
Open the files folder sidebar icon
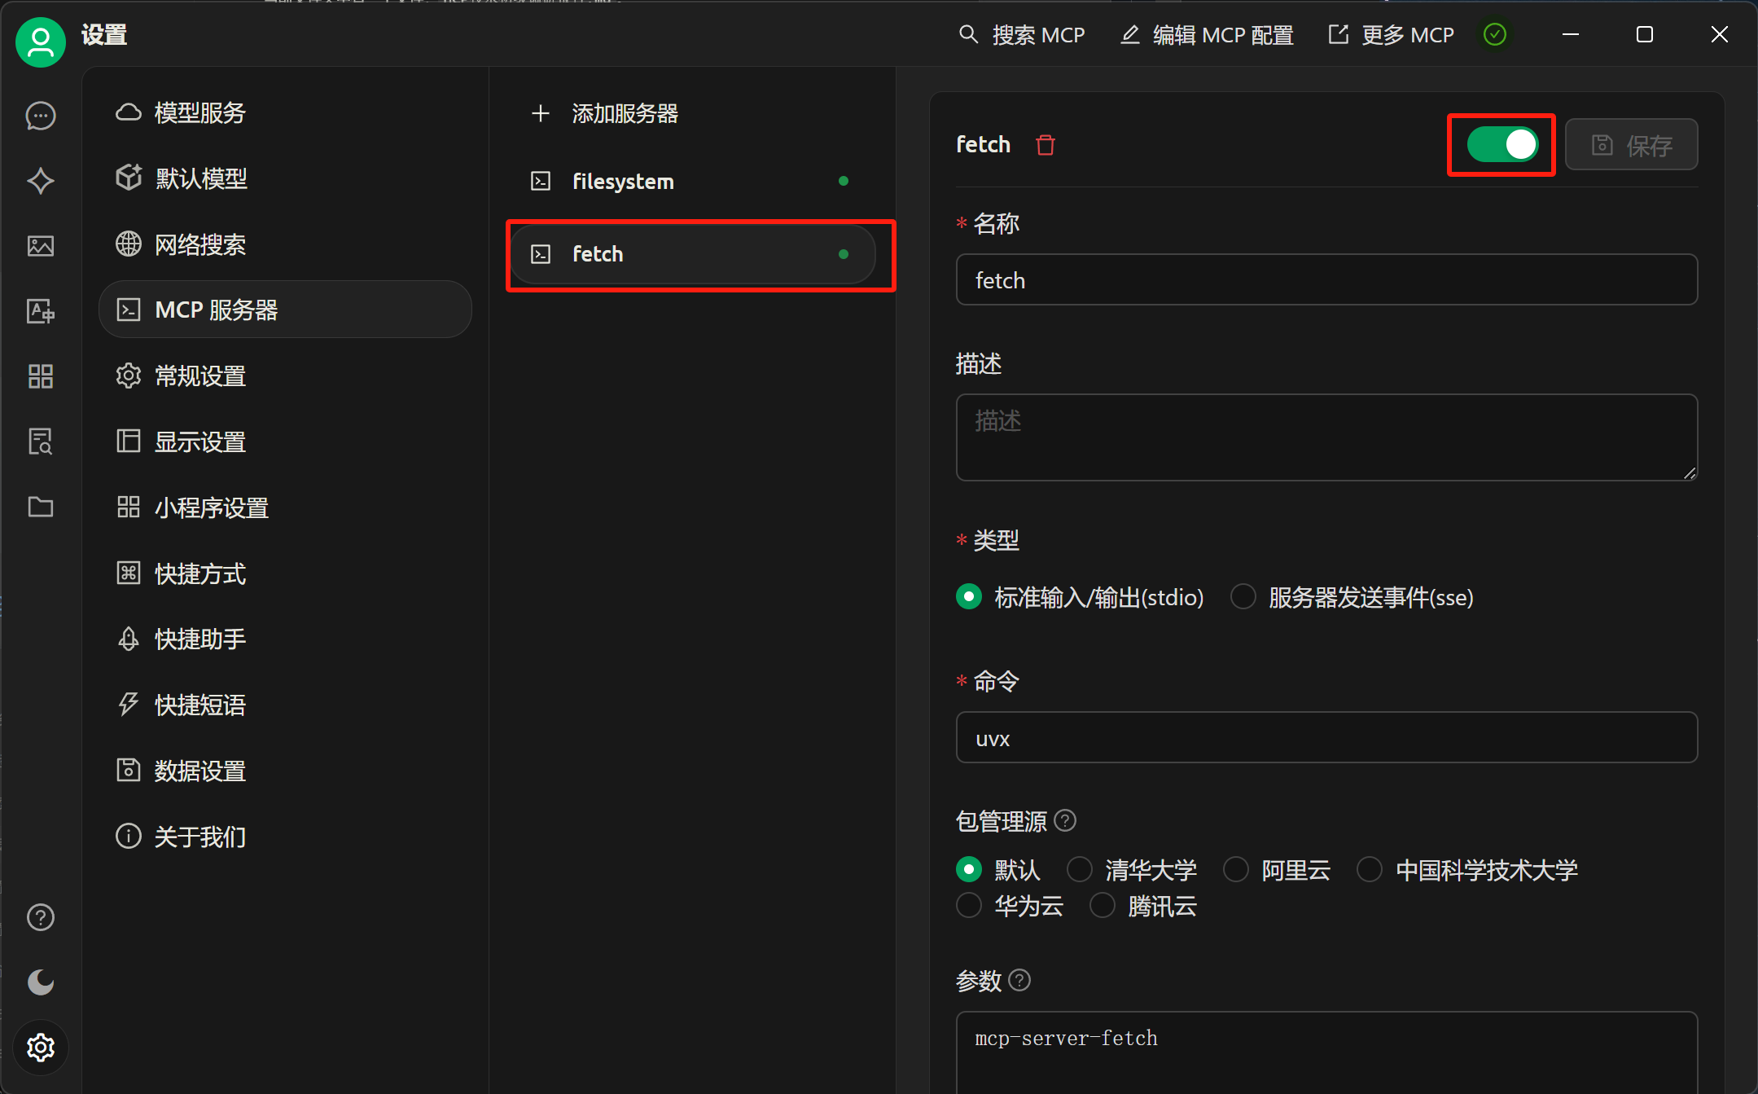pos(41,507)
